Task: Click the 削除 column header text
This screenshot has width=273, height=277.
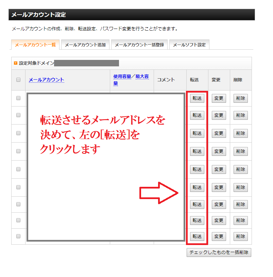Action: pyautogui.click(x=238, y=80)
